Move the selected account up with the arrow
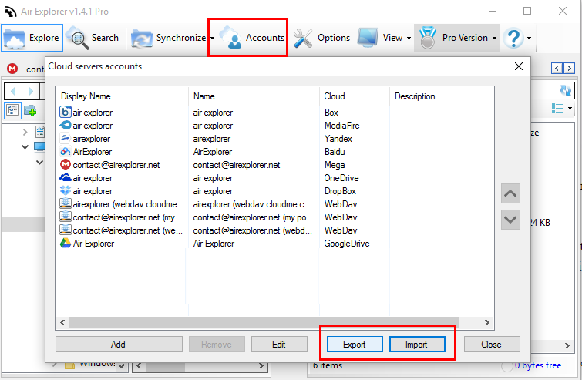Screen dimensions: 582x380 click(x=510, y=193)
